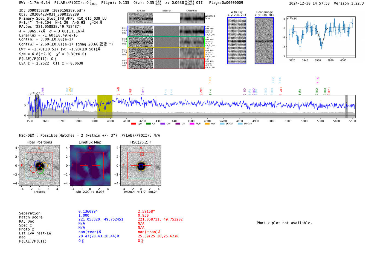Click the green OII legend swatch

pos(148,124)
